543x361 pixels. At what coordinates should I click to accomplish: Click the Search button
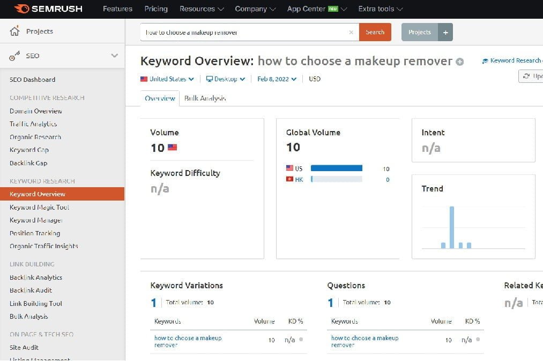[x=375, y=32]
